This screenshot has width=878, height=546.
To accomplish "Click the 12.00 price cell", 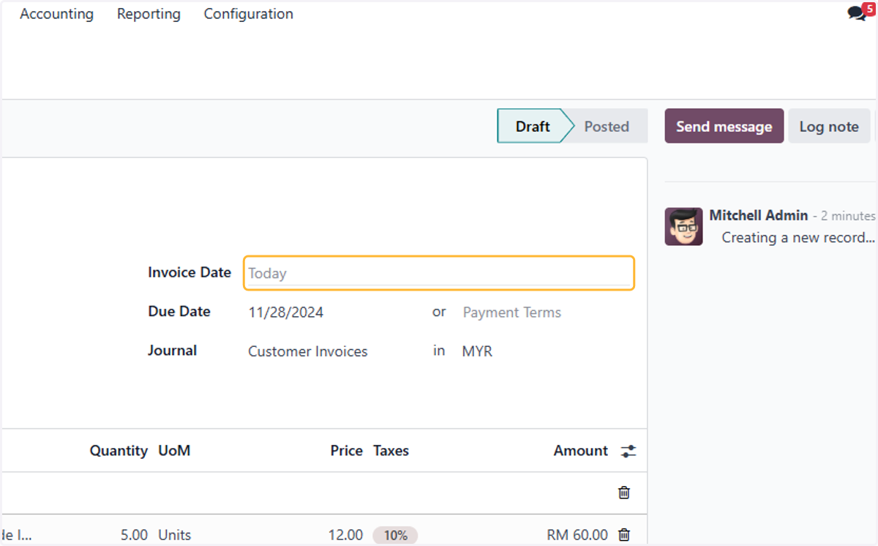I will [345, 535].
